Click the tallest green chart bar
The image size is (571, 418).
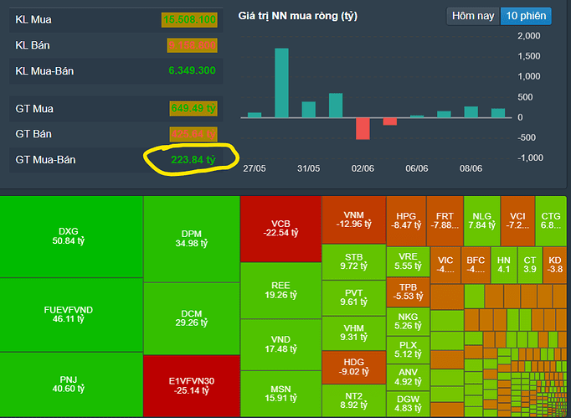(281, 82)
